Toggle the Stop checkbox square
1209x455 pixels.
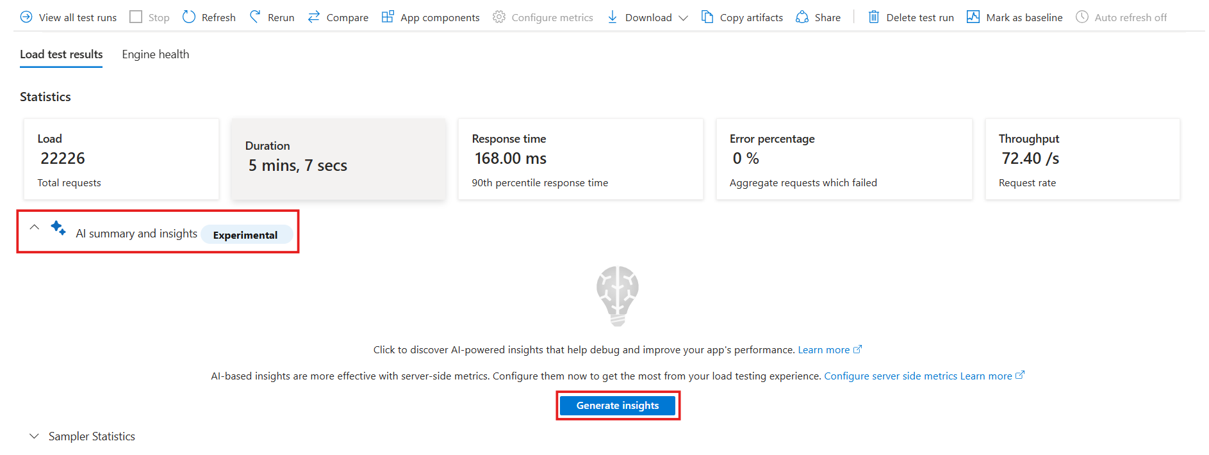tap(136, 17)
